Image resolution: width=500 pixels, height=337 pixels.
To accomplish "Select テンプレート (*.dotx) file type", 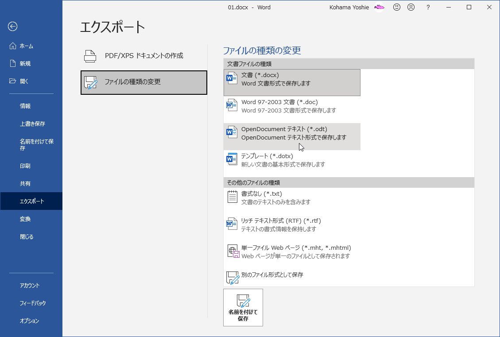I will pos(292,163).
